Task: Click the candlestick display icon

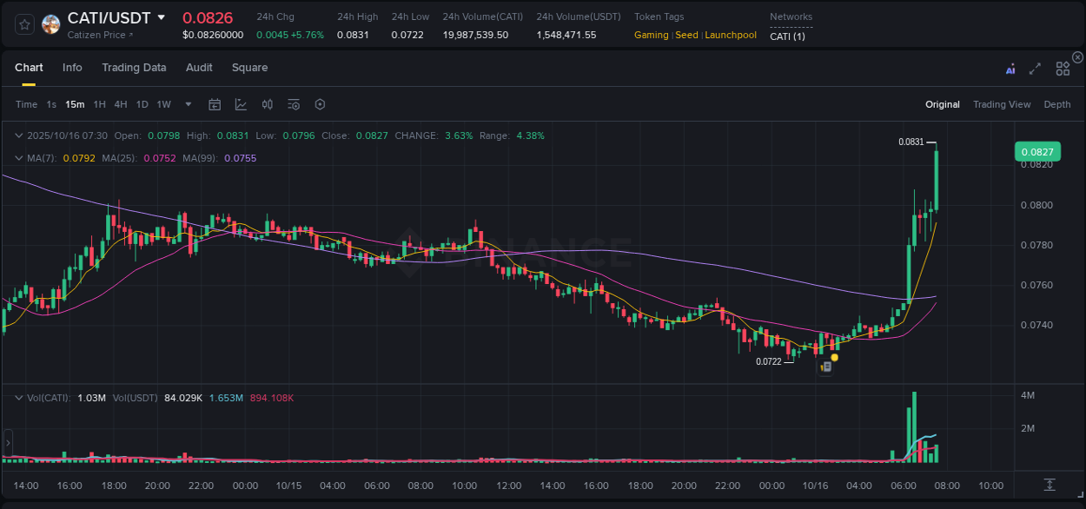Action: pyautogui.click(x=268, y=104)
